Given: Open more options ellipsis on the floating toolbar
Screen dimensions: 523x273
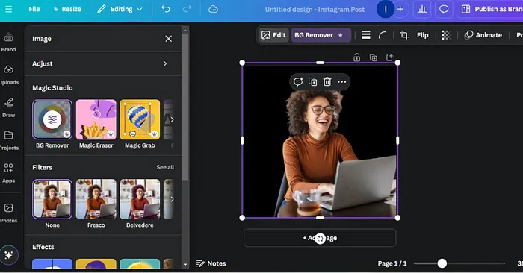Looking at the screenshot, I should 342,81.
